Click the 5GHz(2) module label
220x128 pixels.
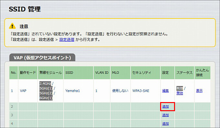[x=46, y=93]
